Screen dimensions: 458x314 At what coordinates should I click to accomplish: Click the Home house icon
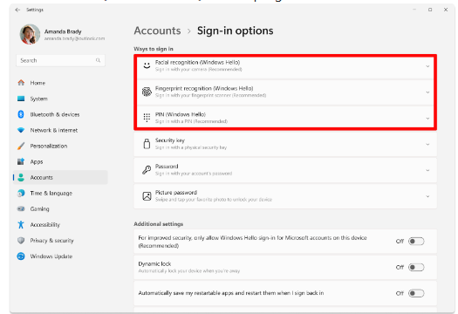coord(21,83)
